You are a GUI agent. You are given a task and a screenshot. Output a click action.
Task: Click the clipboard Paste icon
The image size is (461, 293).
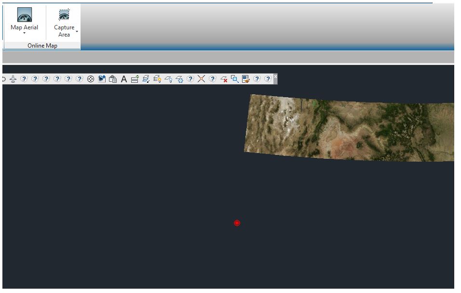tap(113, 79)
